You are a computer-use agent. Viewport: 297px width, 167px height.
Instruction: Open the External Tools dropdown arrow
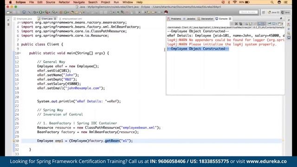click(49, 13)
